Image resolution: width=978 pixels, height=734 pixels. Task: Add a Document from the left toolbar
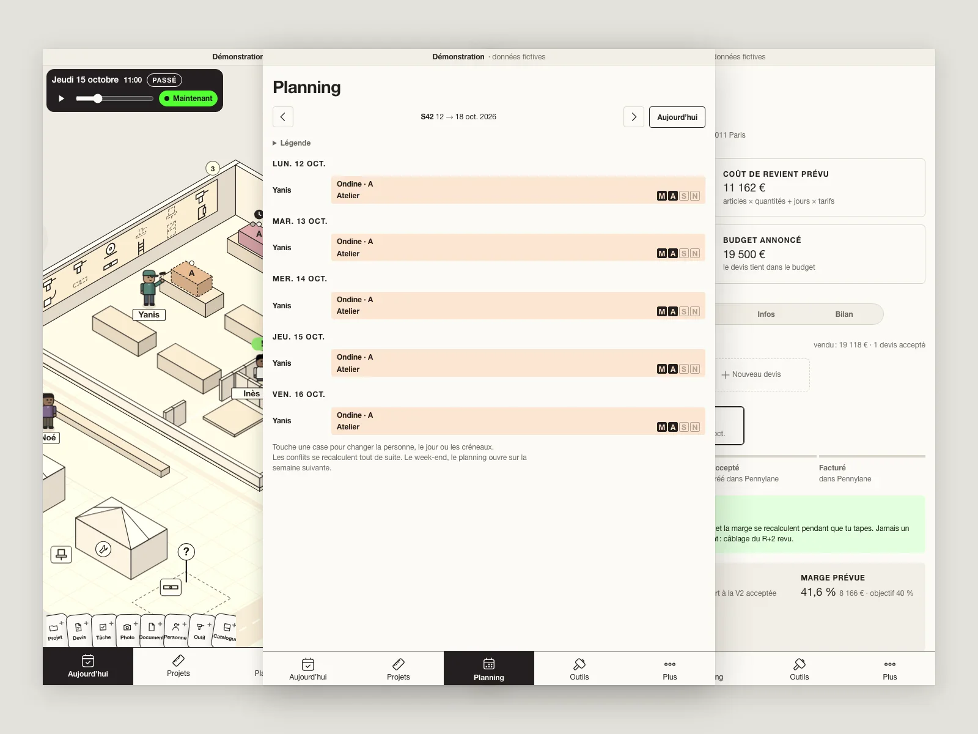(152, 630)
